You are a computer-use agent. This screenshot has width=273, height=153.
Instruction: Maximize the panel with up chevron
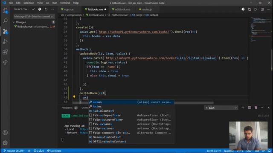pos(262,108)
